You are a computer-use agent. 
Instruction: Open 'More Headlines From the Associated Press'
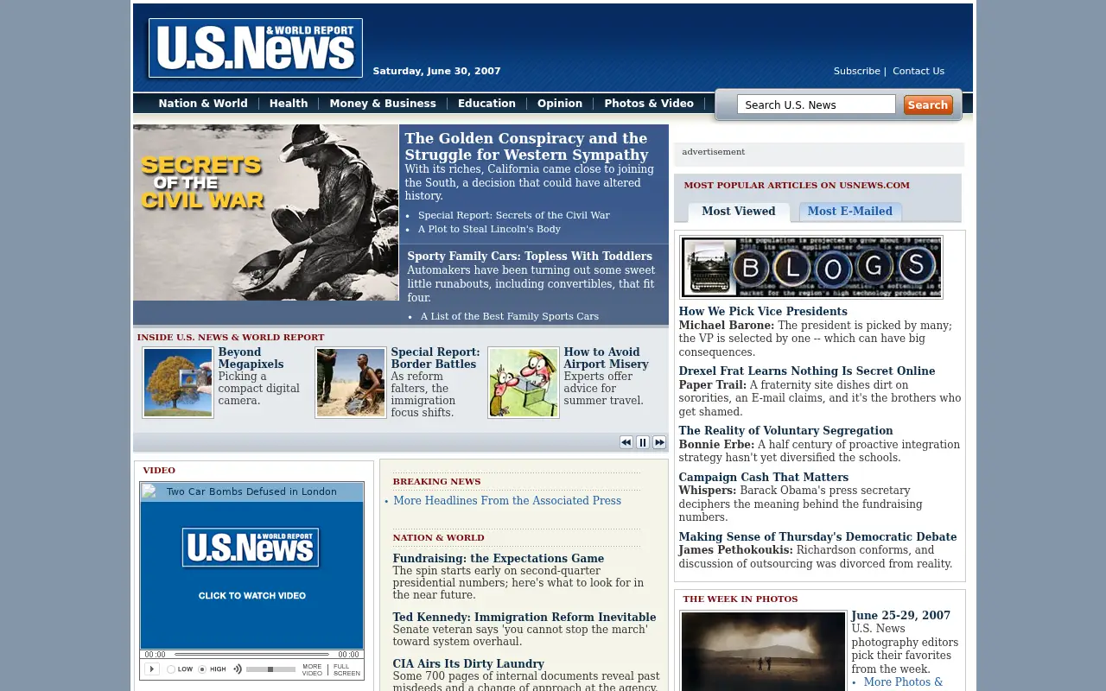click(x=507, y=501)
